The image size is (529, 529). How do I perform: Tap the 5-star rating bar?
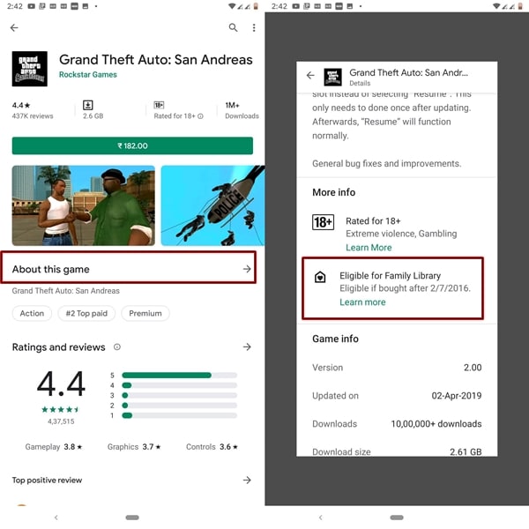pyautogui.click(x=180, y=376)
